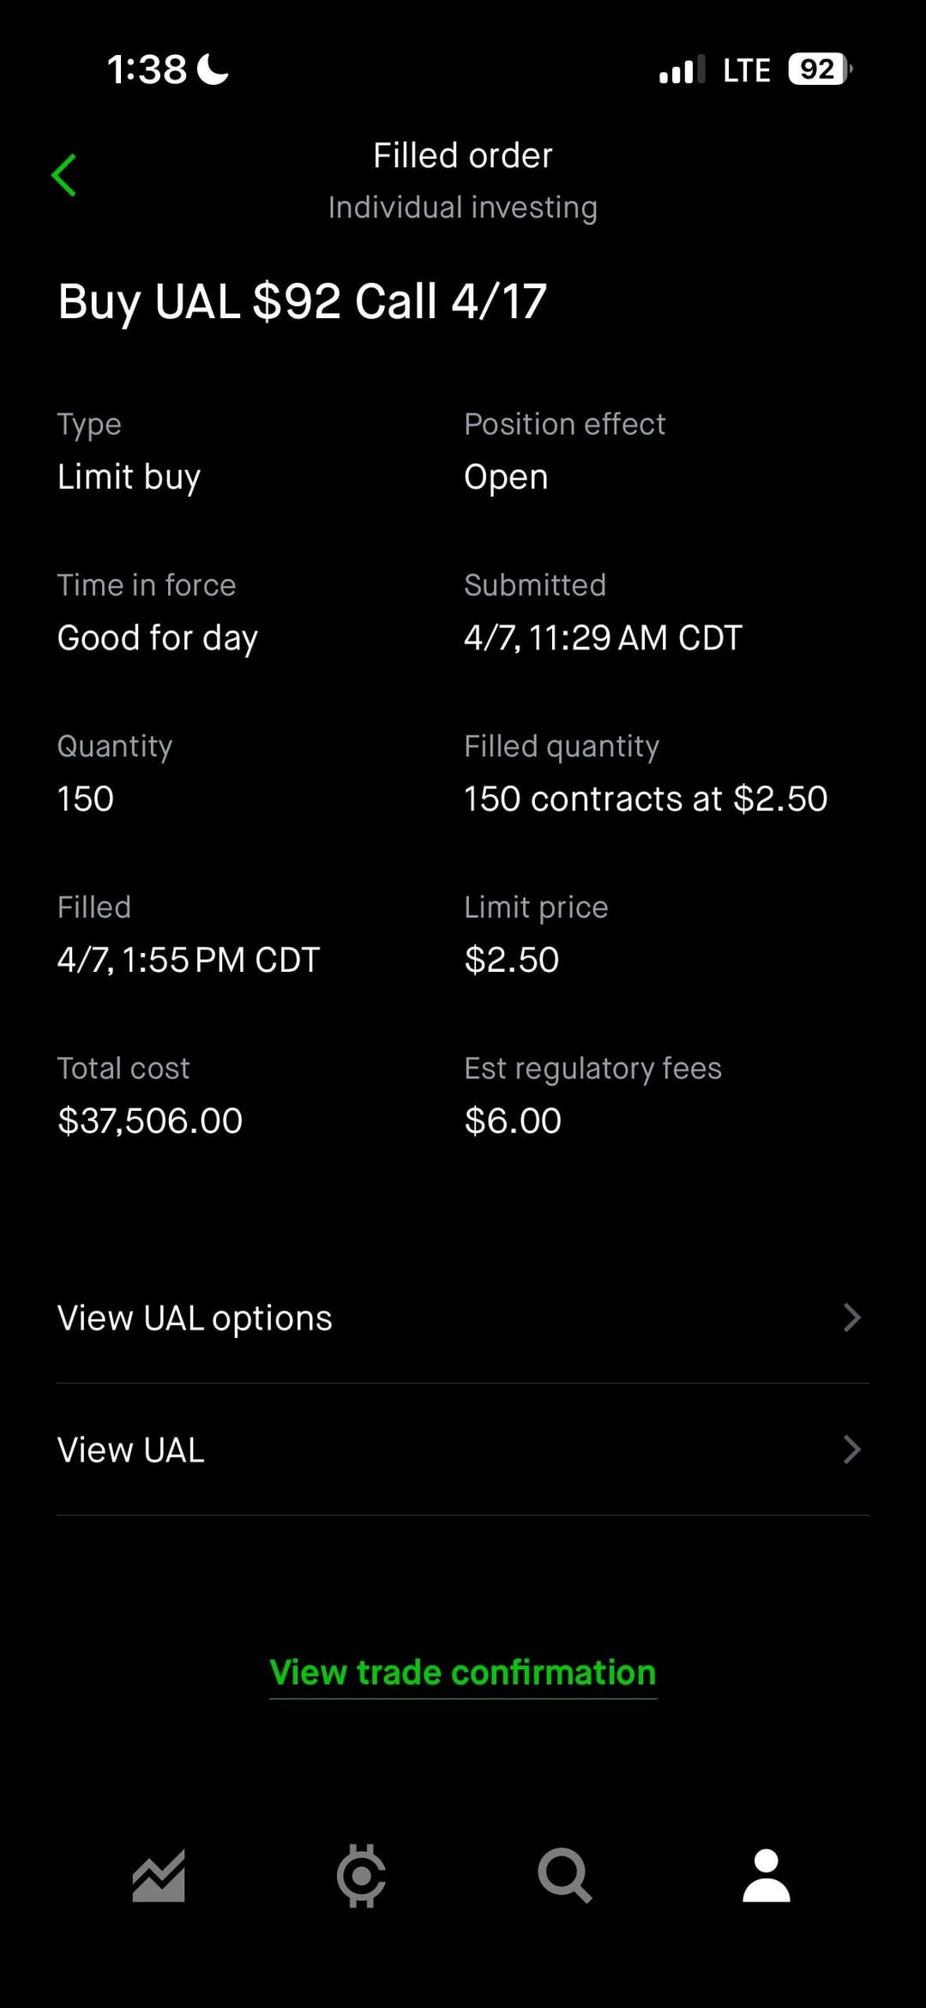
Task: Open the View UAL row
Action: (131, 1450)
